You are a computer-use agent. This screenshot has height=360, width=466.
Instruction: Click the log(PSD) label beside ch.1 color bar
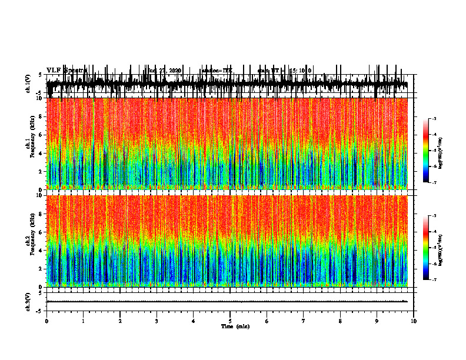pos(441,154)
